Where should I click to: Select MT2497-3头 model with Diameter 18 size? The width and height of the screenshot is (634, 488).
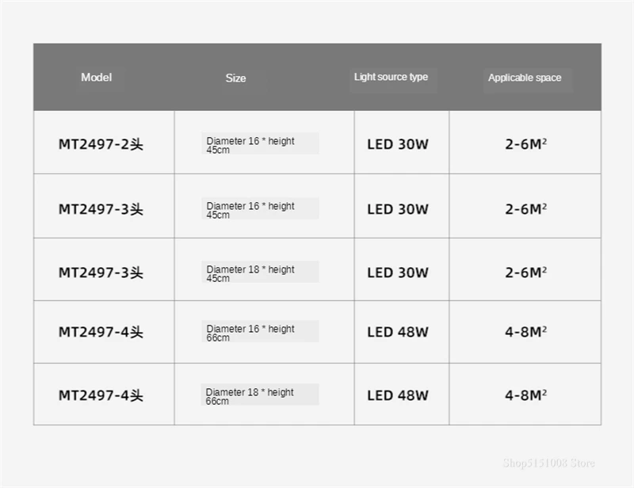click(x=101, y=273)
